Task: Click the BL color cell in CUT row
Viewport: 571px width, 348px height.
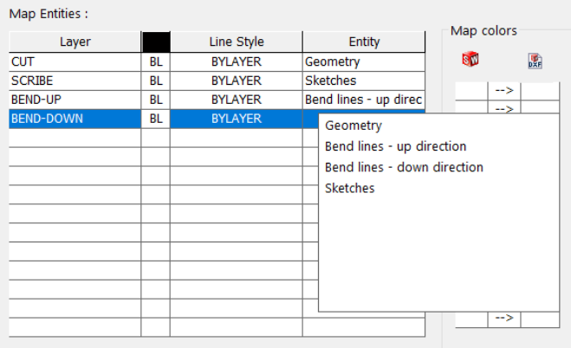Action: click(156, 62)
